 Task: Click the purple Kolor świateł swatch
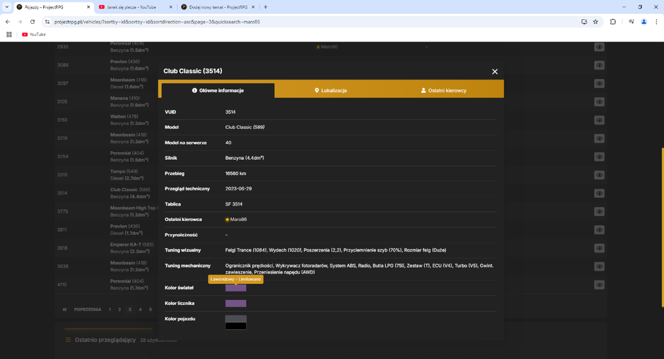point(236,288)
